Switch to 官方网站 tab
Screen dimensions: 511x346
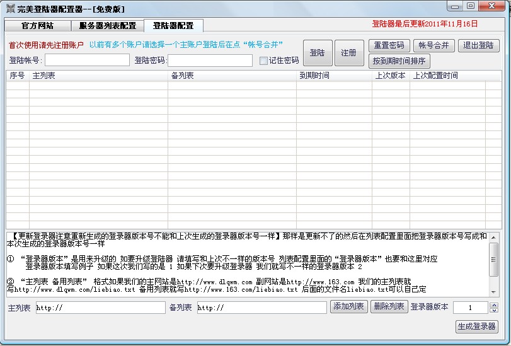tap(37, 26)
